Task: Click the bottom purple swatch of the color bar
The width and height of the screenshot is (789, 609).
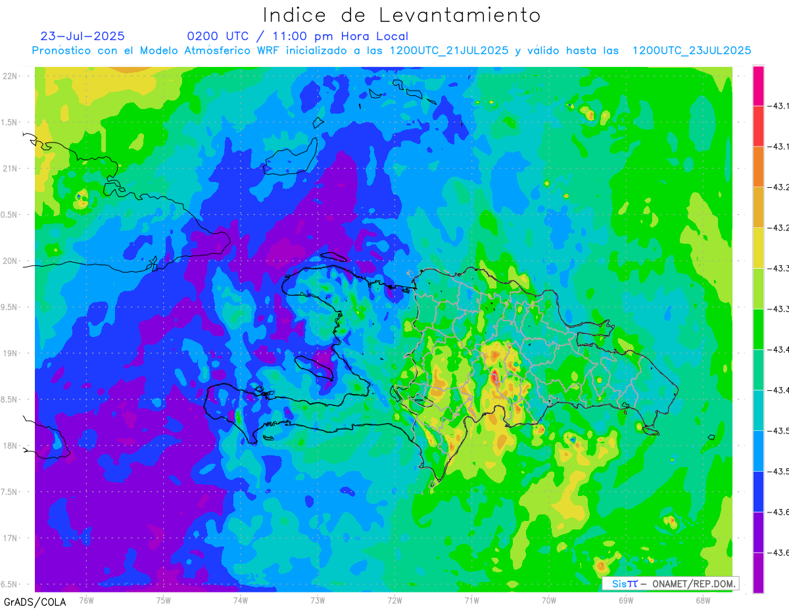Action: pos(758,573)
